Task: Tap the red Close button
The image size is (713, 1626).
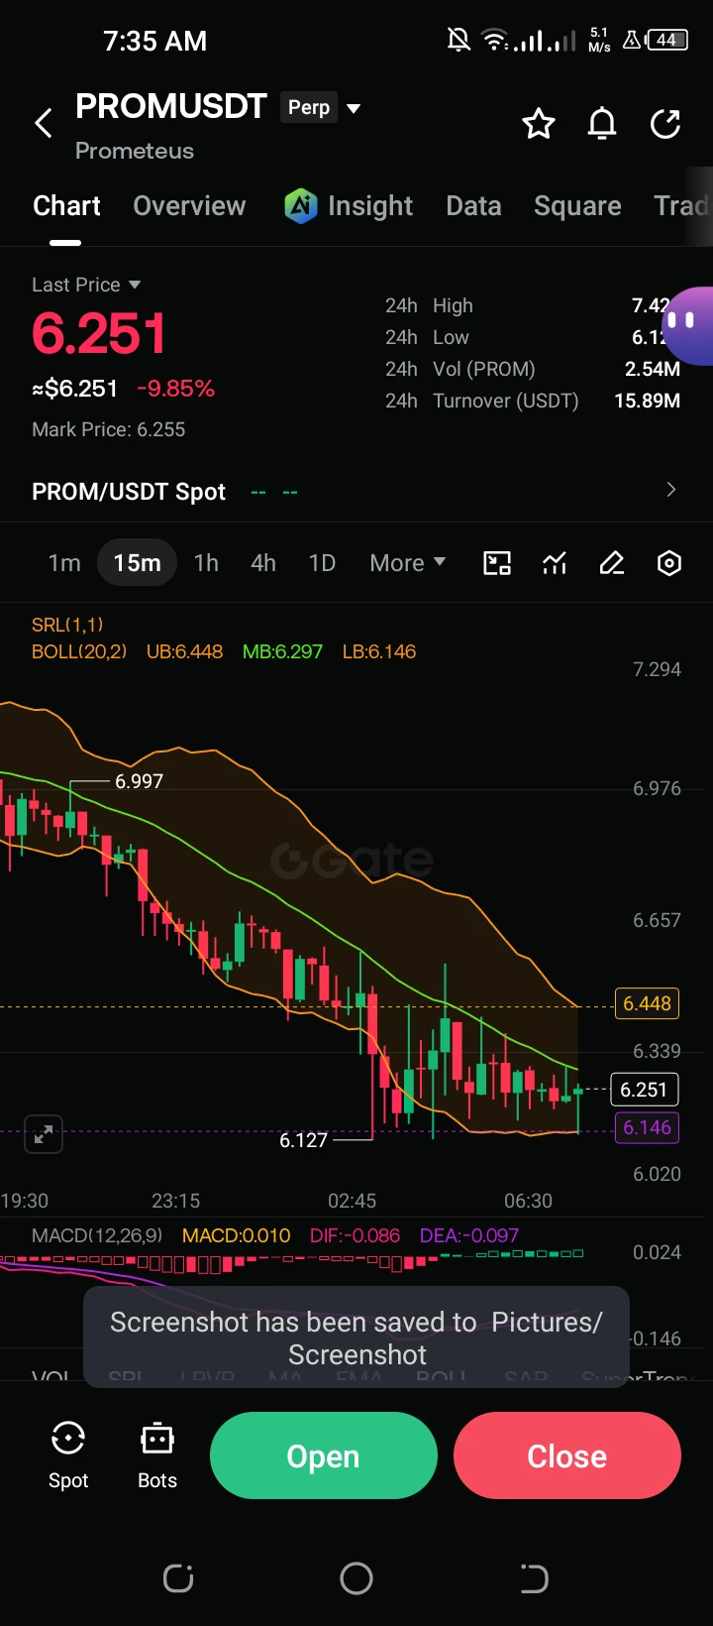Action: [x=567, y=1455]
